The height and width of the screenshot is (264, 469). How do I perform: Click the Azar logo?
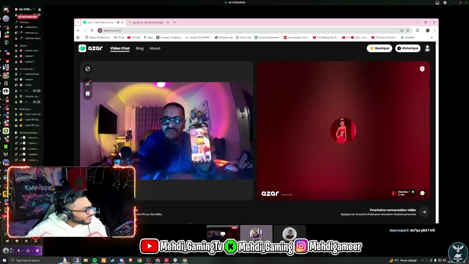tap(91, 48)
